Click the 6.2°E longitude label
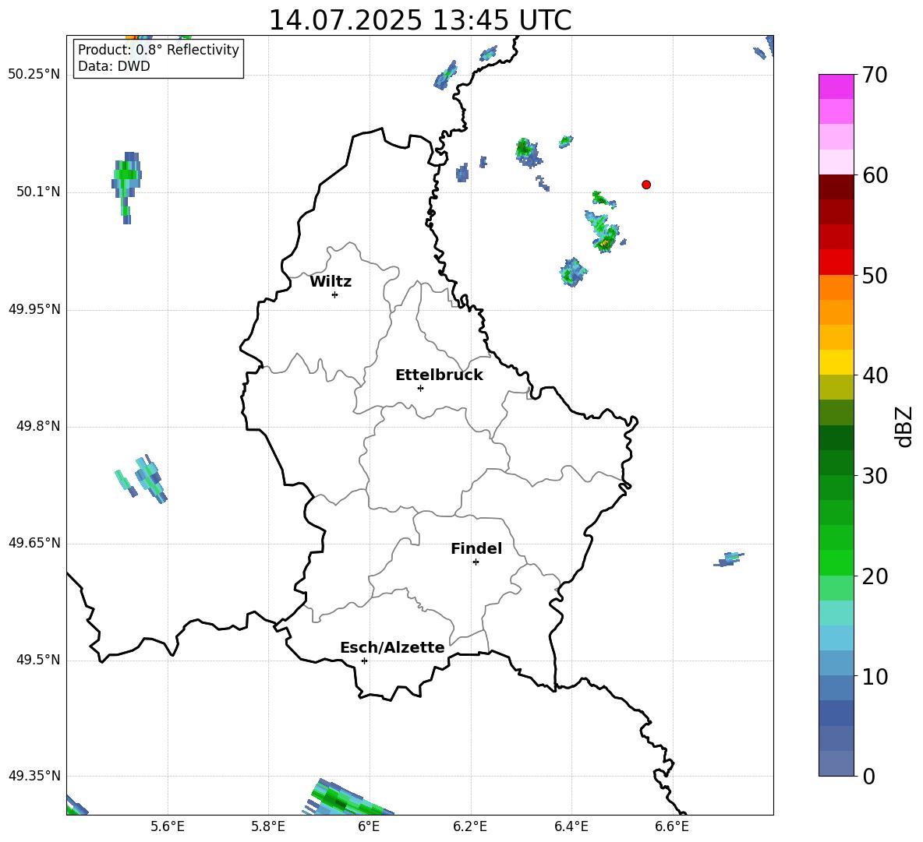 470,826
